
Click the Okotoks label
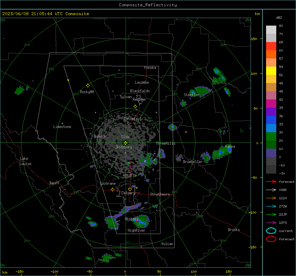[x=132, y=219]
